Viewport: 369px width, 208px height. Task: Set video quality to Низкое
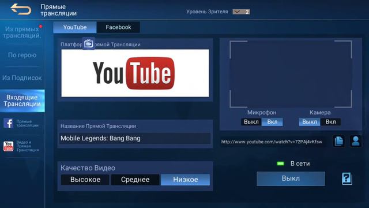point(186,180)
